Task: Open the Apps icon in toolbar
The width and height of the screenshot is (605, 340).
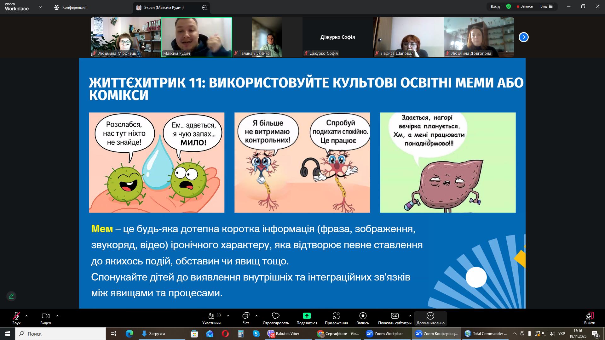Action: click(336, 316)
